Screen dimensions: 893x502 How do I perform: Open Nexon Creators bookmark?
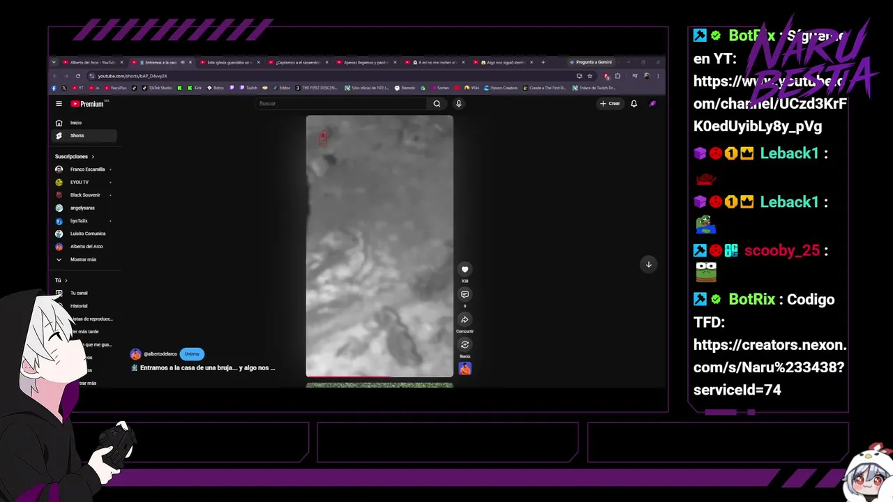502,88
